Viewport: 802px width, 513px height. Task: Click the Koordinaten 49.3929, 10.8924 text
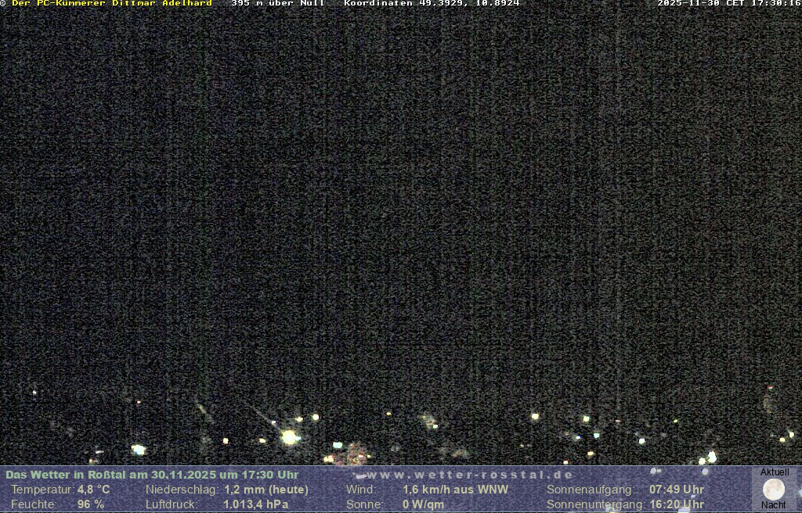click(432, 3)
